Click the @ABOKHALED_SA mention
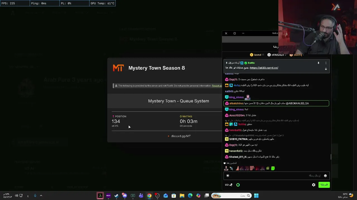Screen dimensions: 357x200 pos(297,103)
